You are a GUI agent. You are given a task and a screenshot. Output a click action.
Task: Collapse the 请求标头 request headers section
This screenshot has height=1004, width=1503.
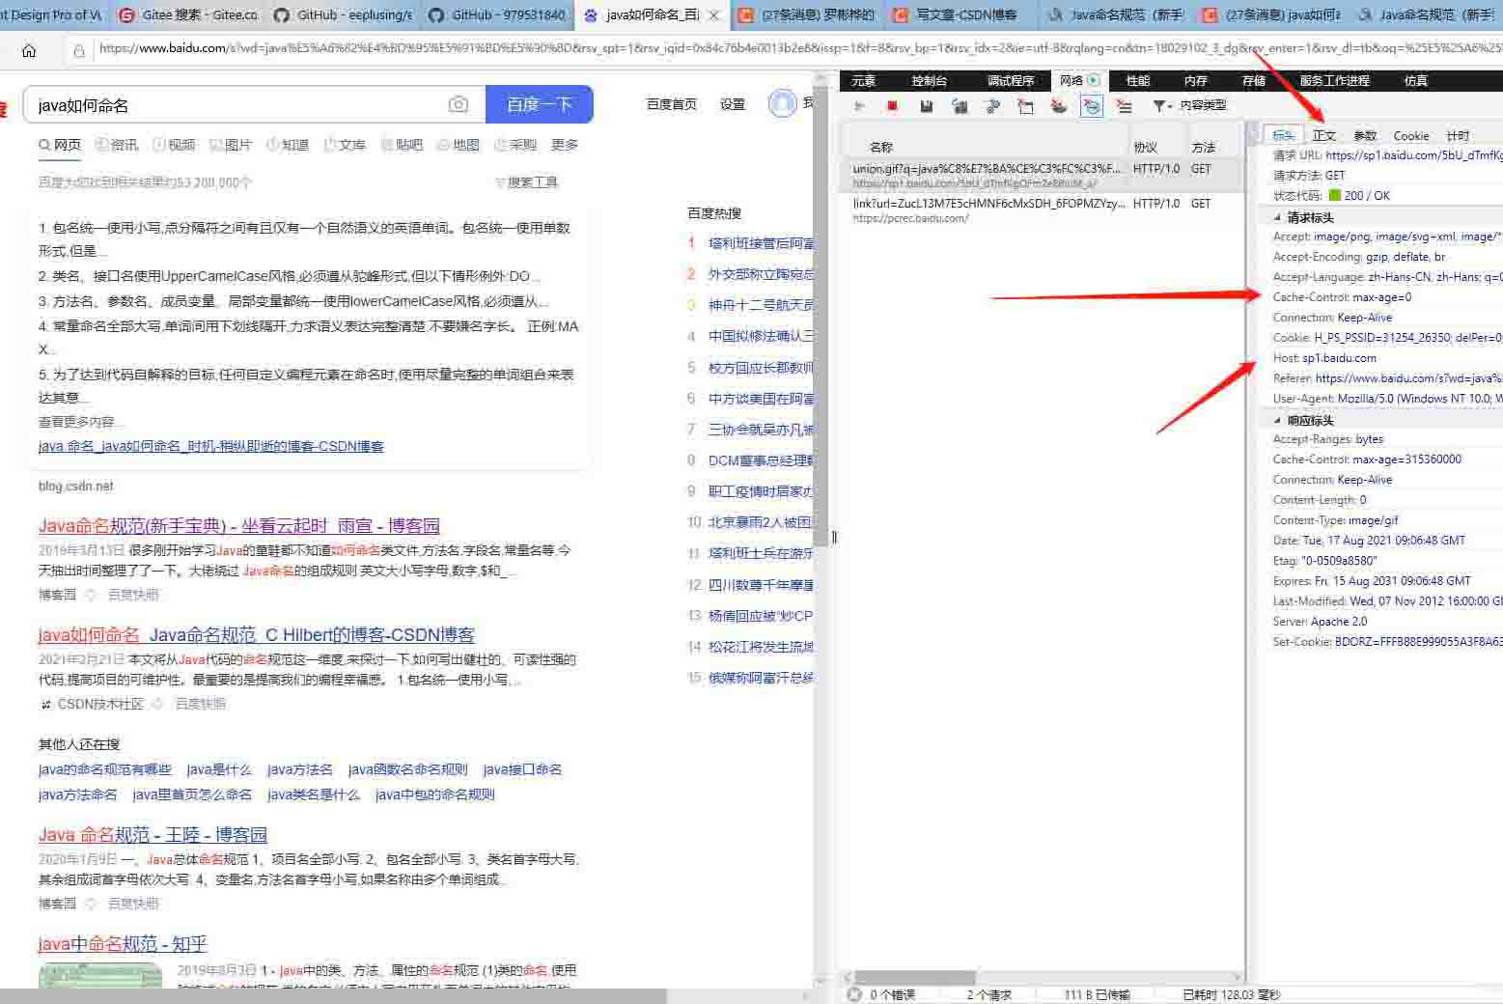click(1276, 217)
